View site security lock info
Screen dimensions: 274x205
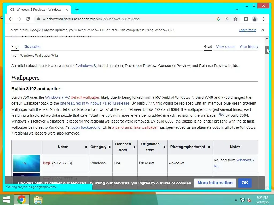click(39, 19)
